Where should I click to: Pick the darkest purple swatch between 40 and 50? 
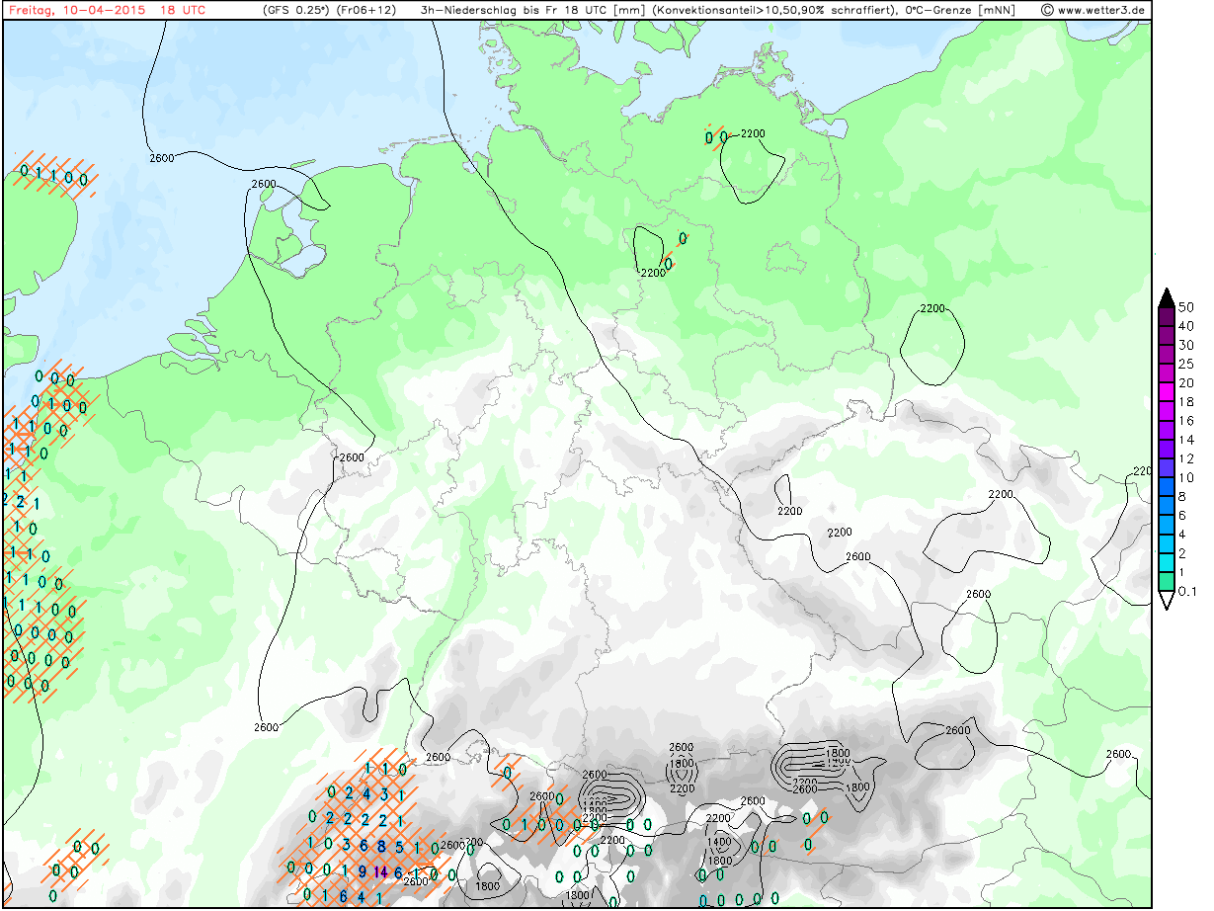click(1166, 316)
